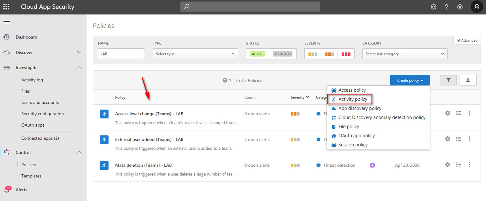Open the user account avatar
This screenshot has height=201, width=486.
477,7
